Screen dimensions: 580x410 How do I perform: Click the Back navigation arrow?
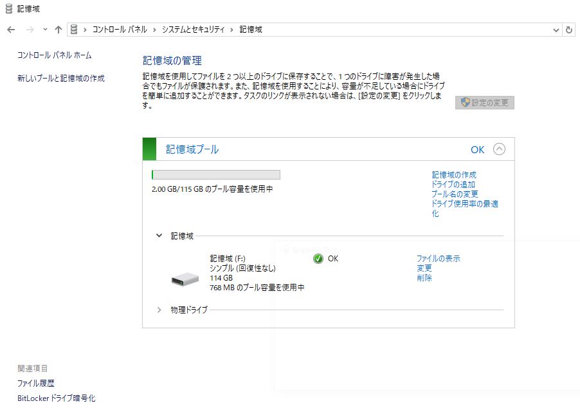[x=11, y=30]
